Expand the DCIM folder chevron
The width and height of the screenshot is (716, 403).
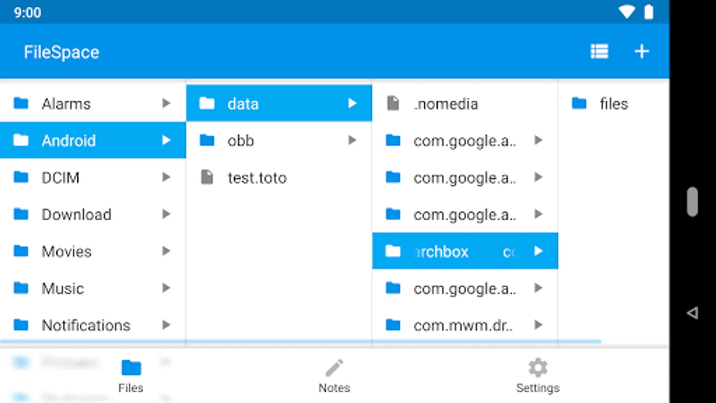[166, 177]
